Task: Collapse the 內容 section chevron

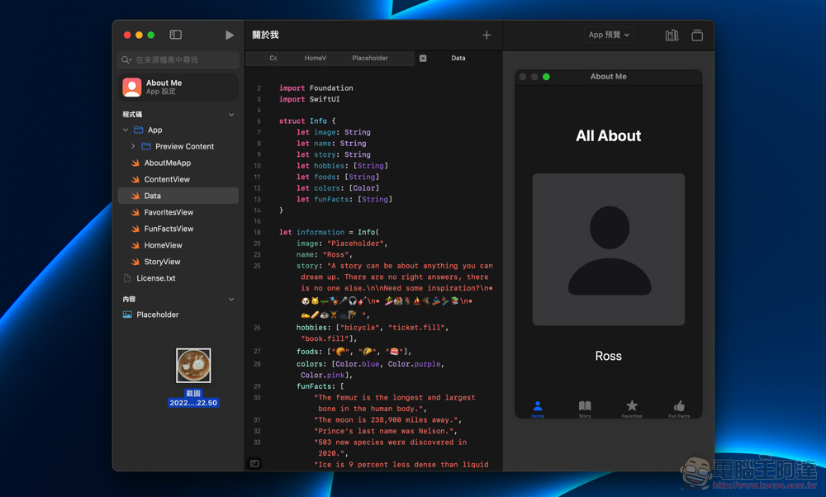Action: [231, 299]
